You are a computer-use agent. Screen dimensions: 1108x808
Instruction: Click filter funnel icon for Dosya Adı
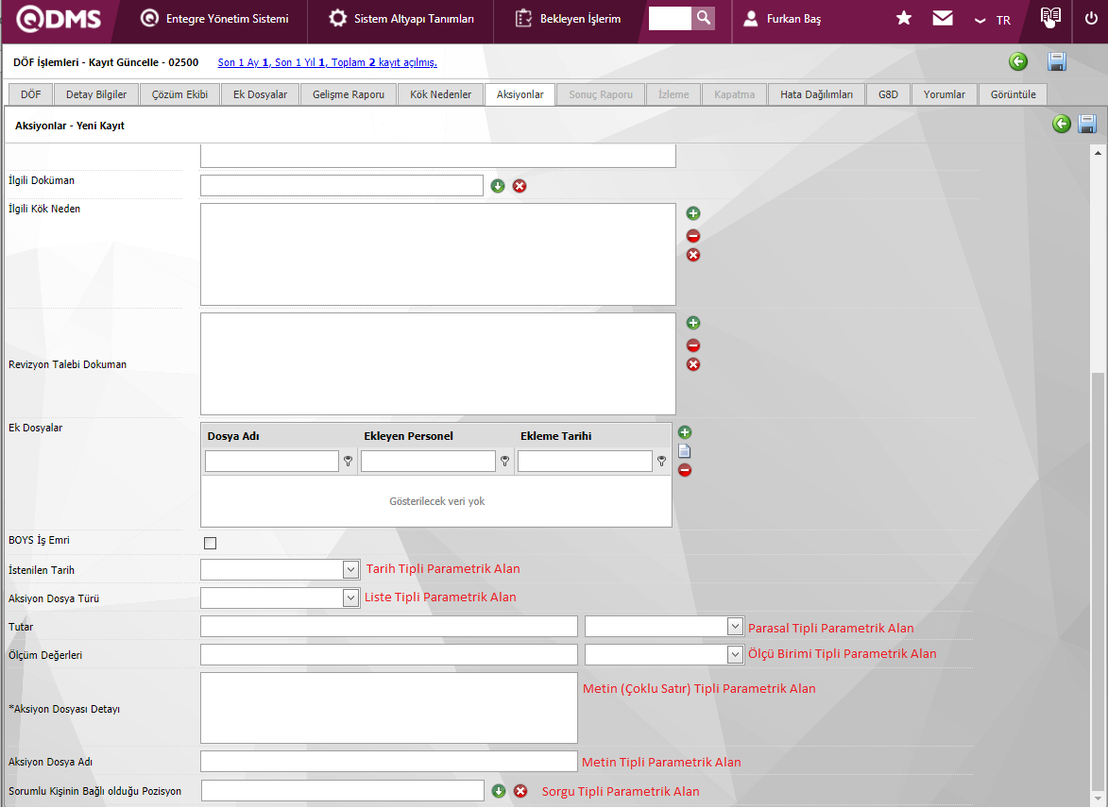349,462
